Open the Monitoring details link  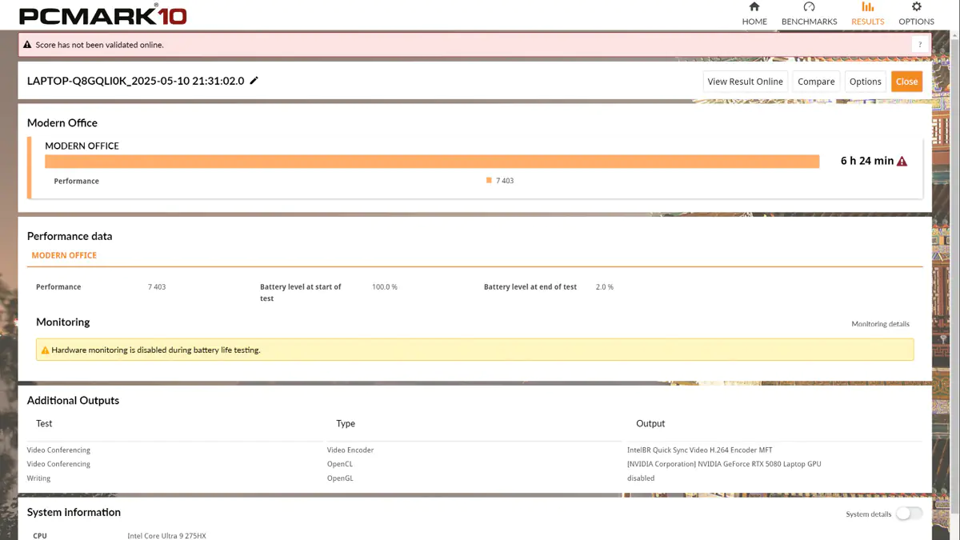tap(880, 324)
